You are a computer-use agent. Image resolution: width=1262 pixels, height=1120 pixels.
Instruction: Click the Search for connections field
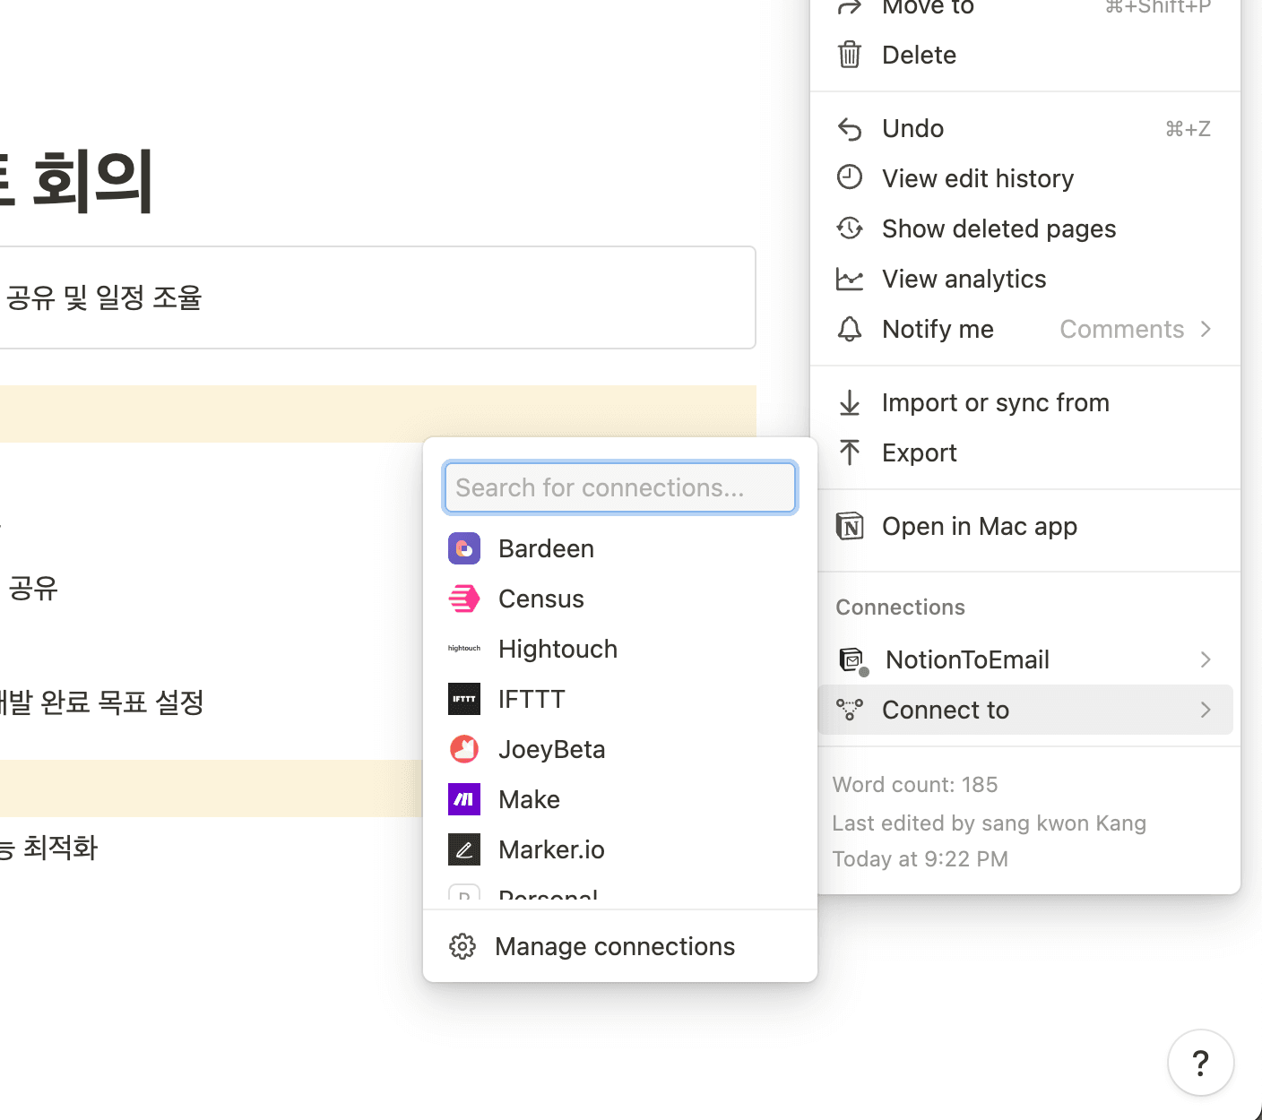coord(619,487)
